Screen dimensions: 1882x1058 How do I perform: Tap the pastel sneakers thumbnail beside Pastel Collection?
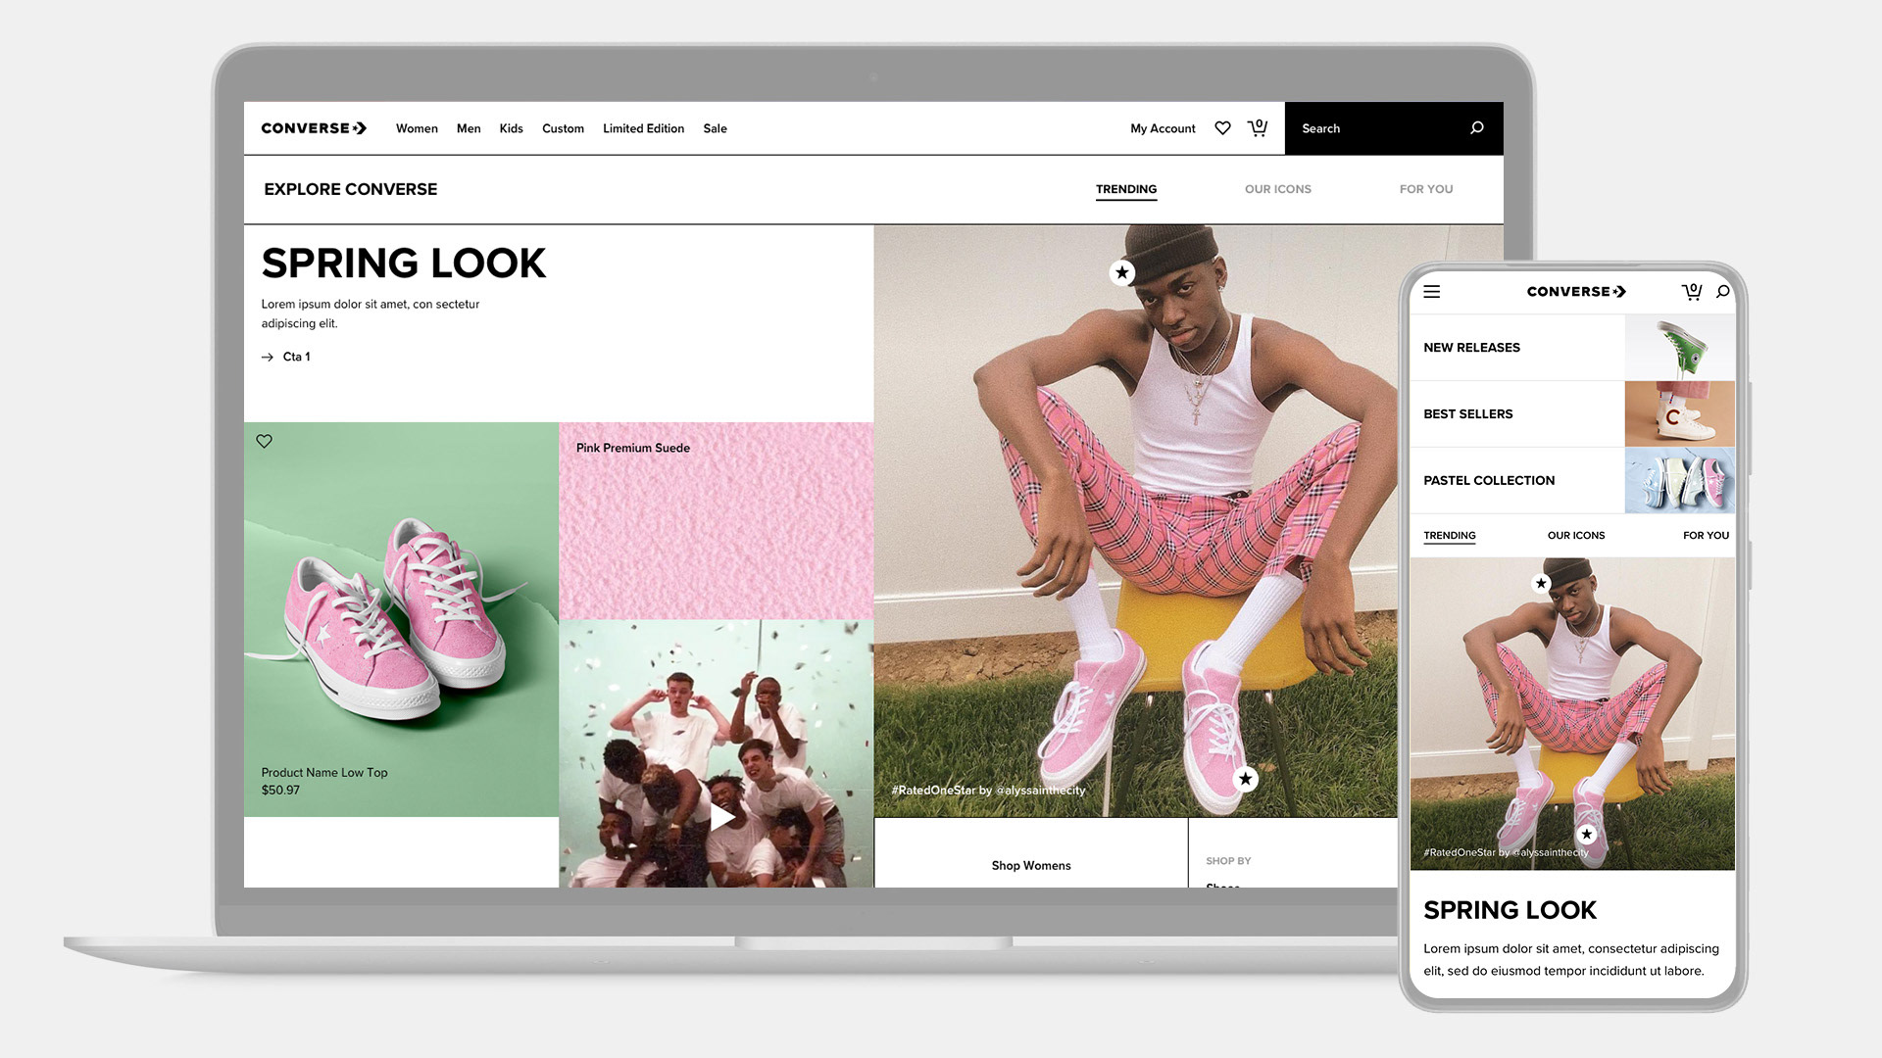1680,480
